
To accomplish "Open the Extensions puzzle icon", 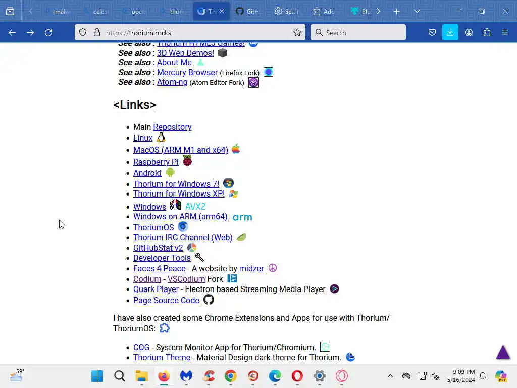I will coord(487,32).
